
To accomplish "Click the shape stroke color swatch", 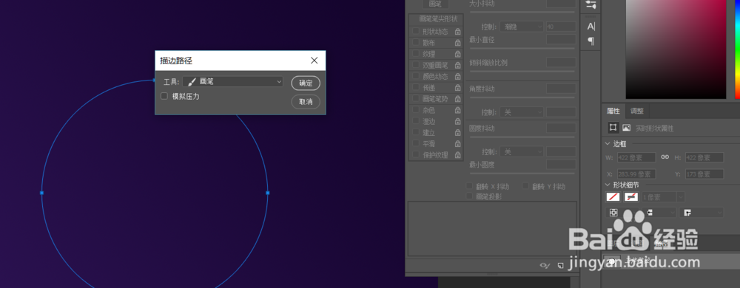I will point(631,197).
